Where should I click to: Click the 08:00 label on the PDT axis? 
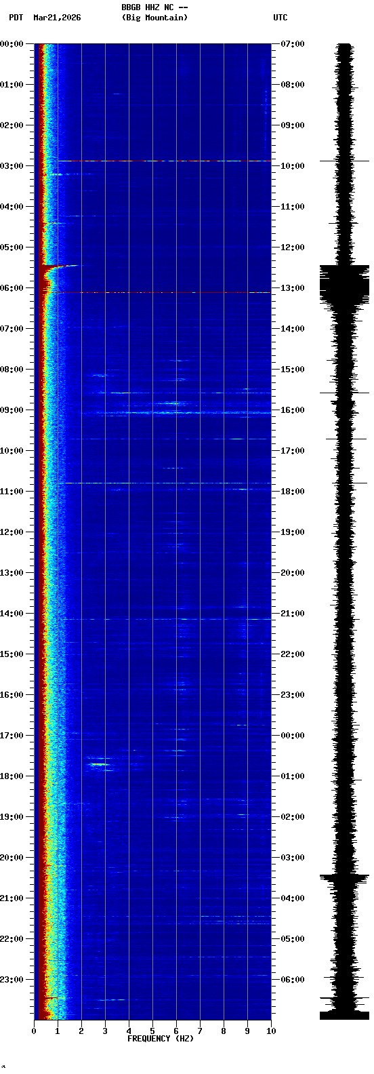[x=12, y=370]
